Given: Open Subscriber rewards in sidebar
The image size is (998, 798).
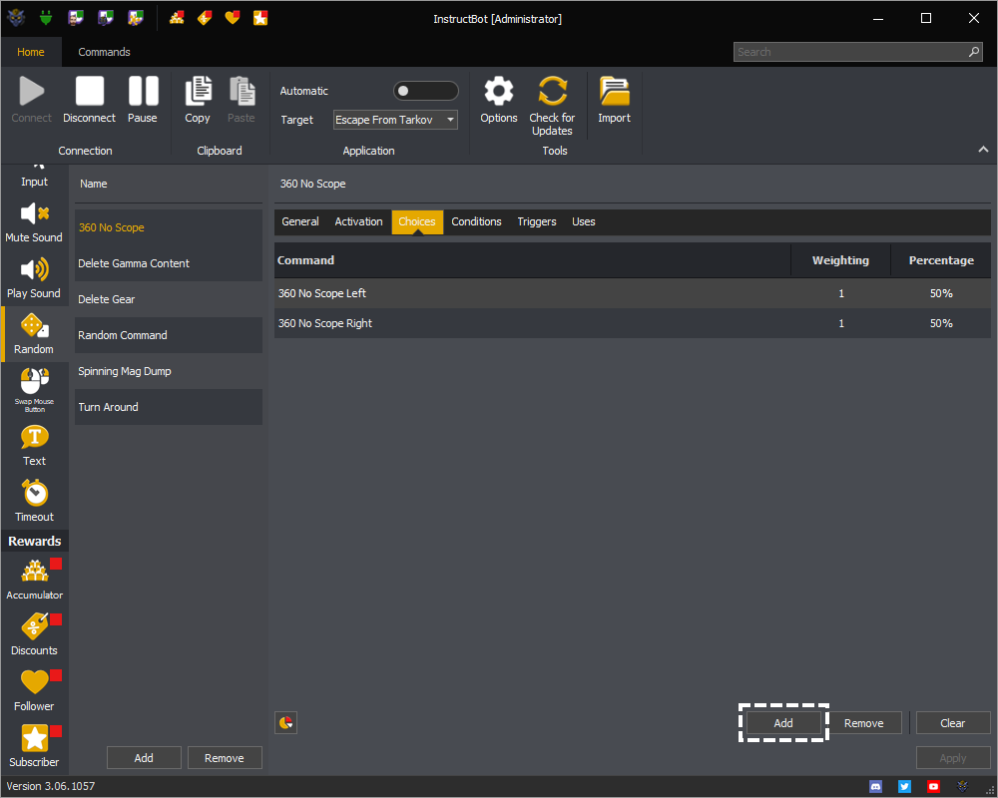Looking at the screenshot, I should pos(34,746).
